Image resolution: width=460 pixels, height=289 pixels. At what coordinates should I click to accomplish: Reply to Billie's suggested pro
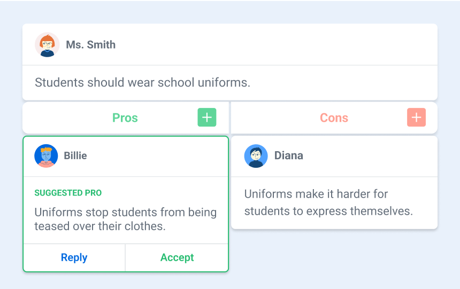click(x=74, y=257)
